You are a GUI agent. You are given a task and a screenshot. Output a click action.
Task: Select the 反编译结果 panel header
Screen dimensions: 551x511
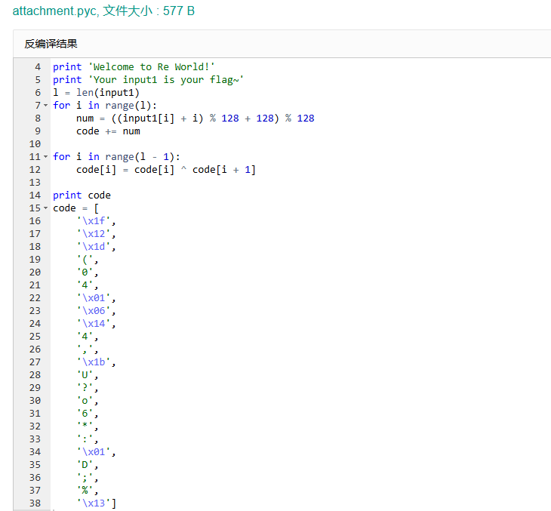51,44
